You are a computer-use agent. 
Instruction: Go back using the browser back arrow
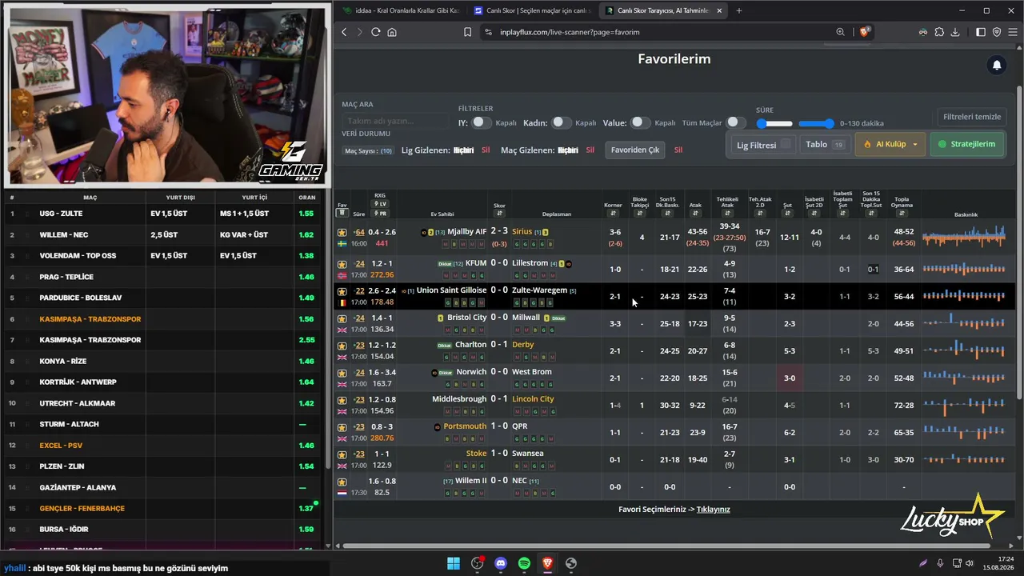[344, 32]
